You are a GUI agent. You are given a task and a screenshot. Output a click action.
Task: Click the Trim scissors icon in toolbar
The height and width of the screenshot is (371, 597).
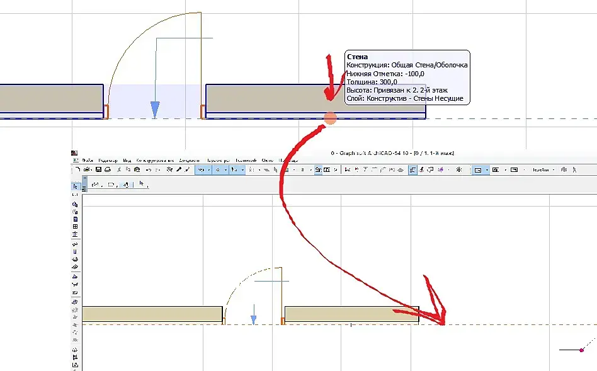[x=347, y=169]
